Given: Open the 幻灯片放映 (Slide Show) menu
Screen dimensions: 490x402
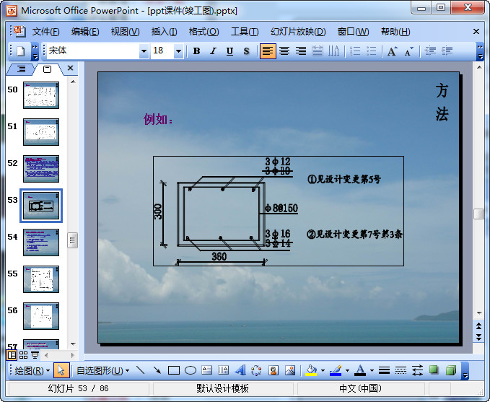Looking at the screenshot, I should tap(297, 32).
